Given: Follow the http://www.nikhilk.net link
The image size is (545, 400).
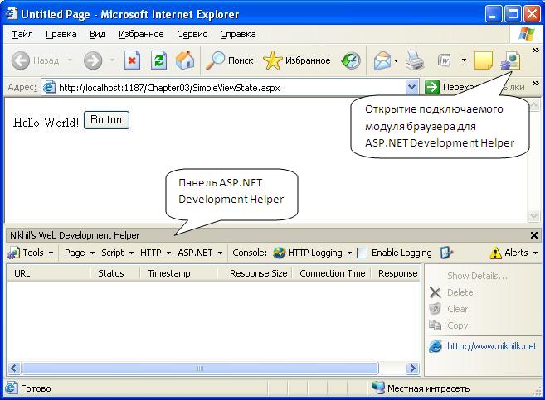Looking at the screenshot, I should click(492, 346).
